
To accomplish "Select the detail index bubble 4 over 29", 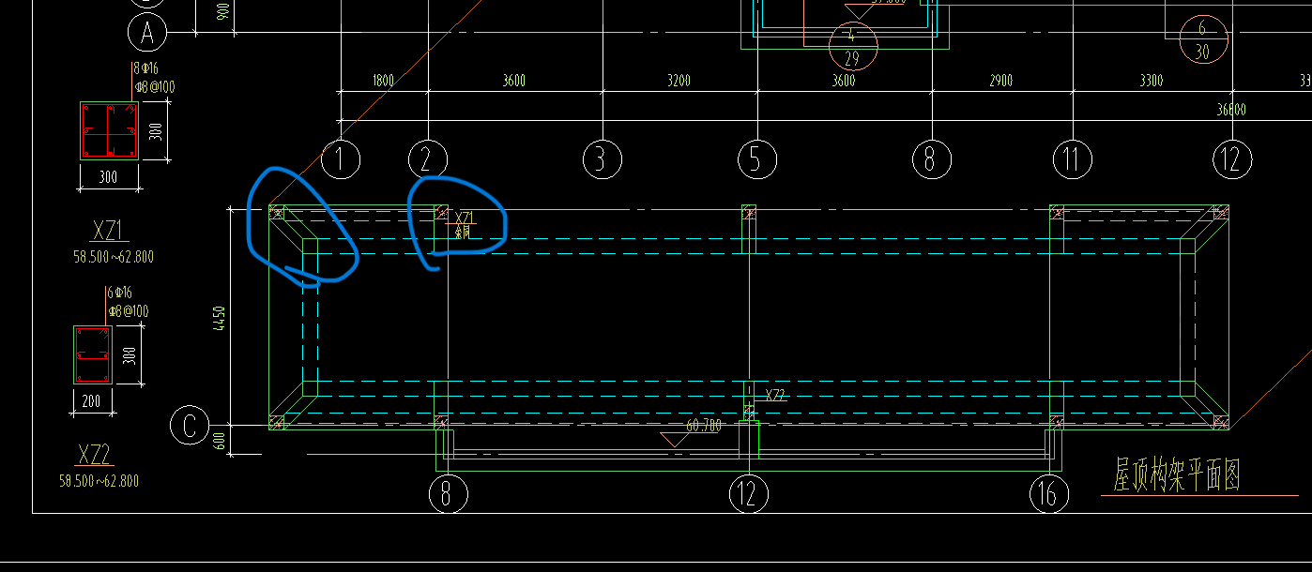I will point(853,46).
